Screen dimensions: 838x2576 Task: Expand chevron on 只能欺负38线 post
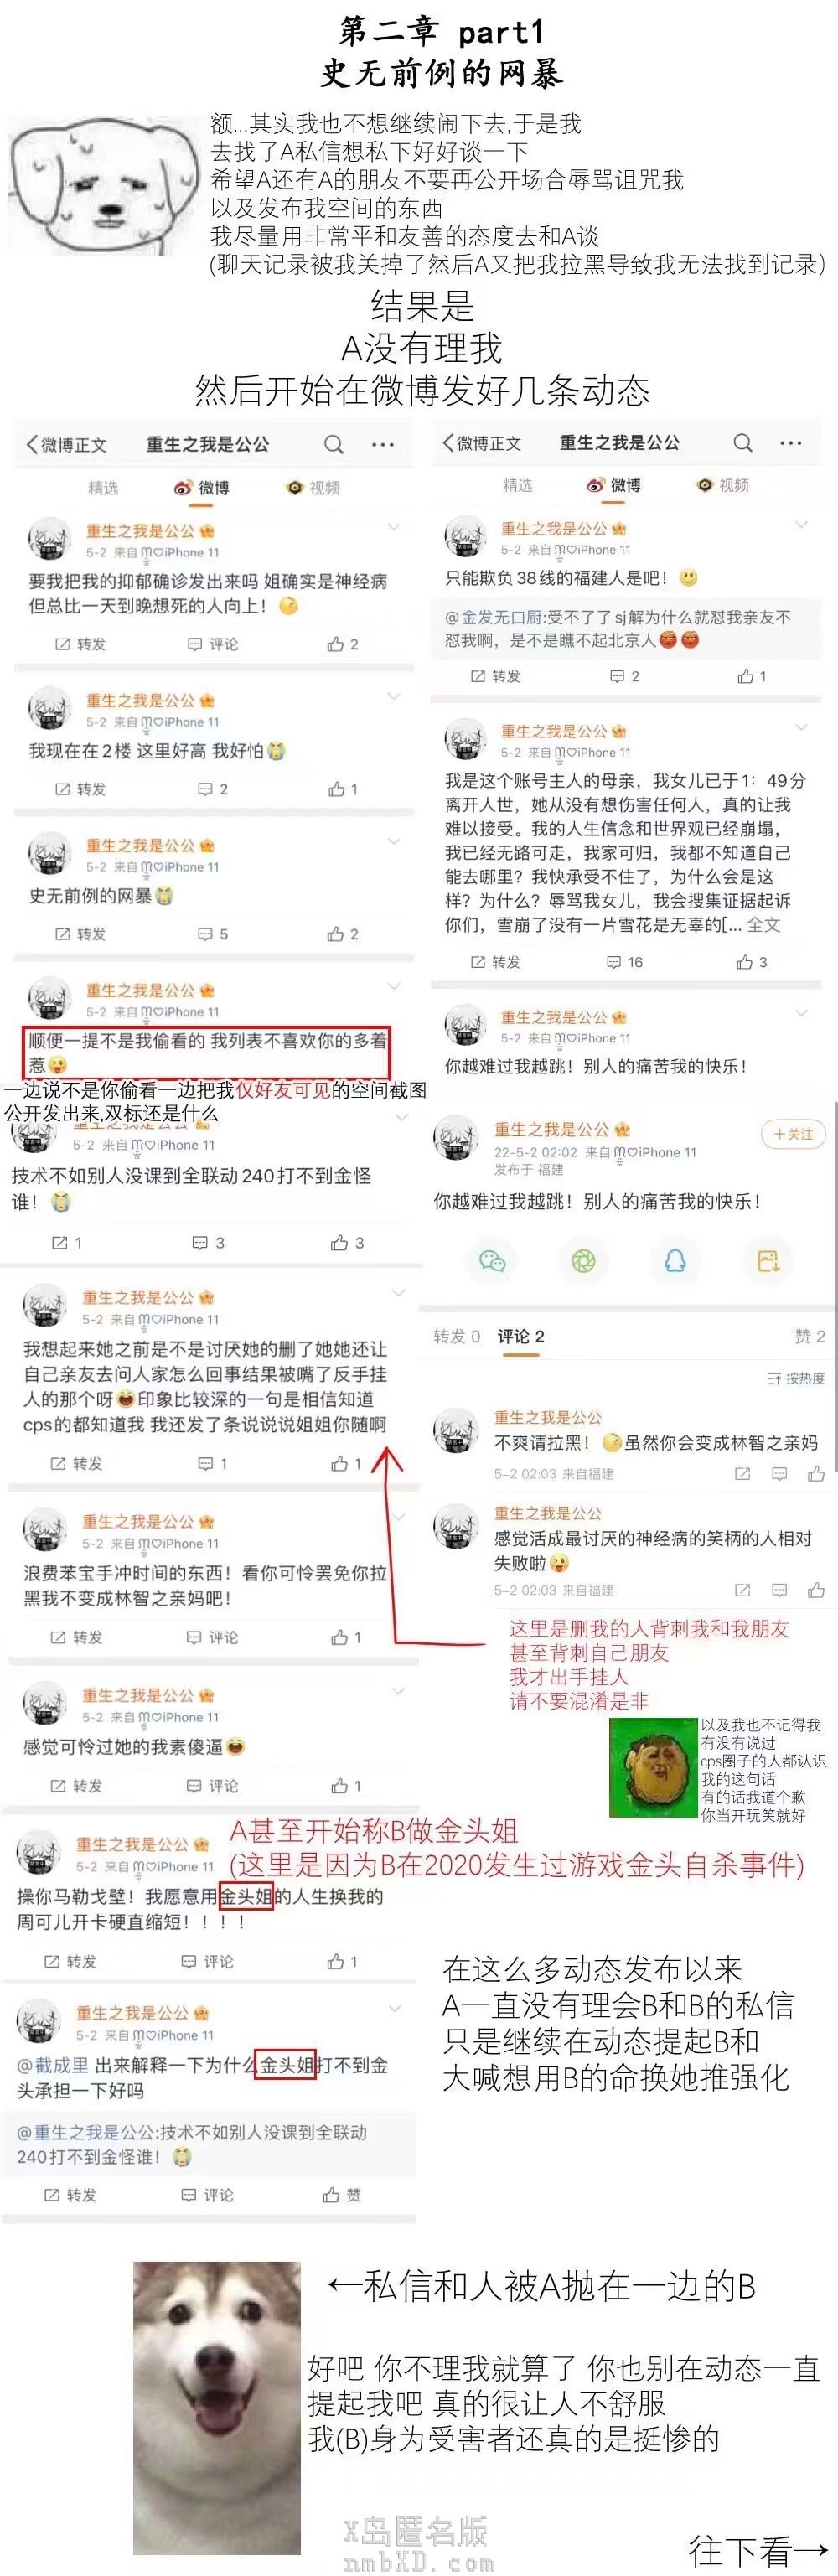point(801,524)
